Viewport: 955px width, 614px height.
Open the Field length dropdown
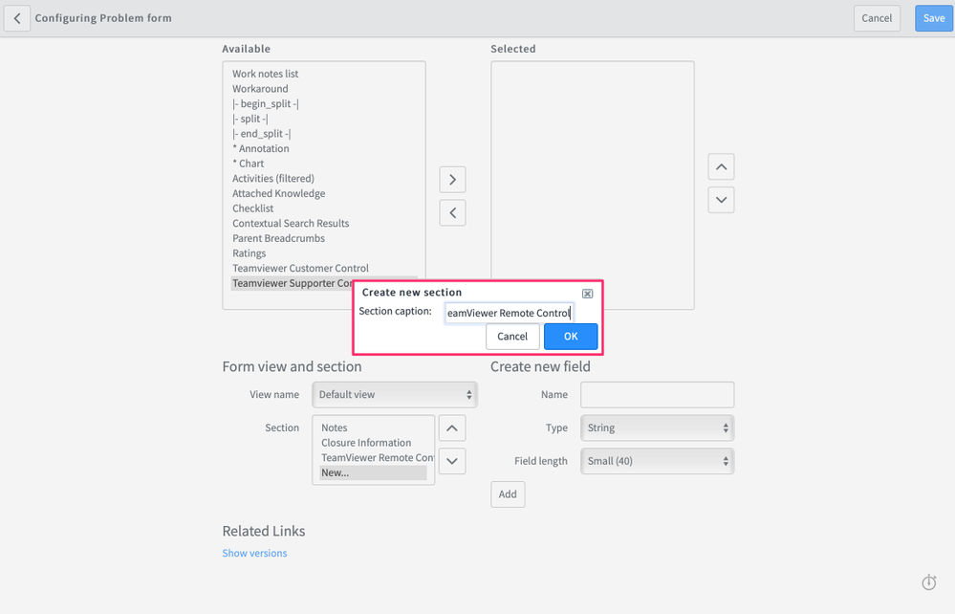tap(657, 461)
